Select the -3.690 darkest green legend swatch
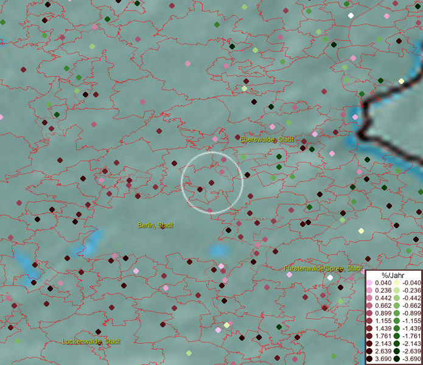Screen dimensions: 423x365 pyautogui.click(x=396, y=360)
